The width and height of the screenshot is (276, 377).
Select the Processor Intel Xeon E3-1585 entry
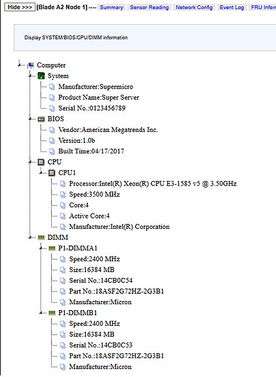(x=153, y=184)
